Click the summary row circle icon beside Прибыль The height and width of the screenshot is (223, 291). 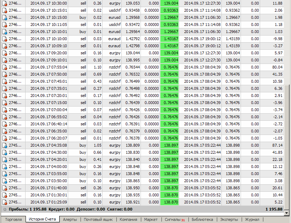[5, 210]
